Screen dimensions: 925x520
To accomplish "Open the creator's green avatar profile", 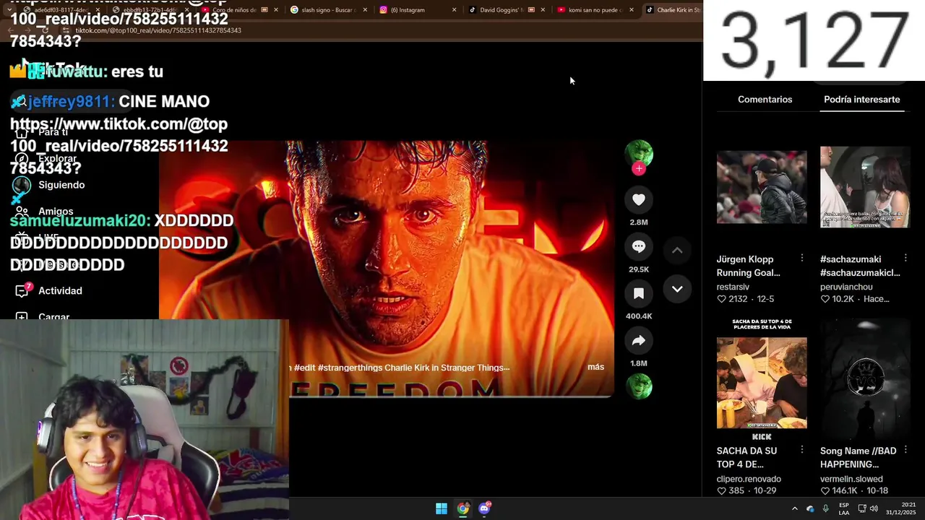I will 639,152.
